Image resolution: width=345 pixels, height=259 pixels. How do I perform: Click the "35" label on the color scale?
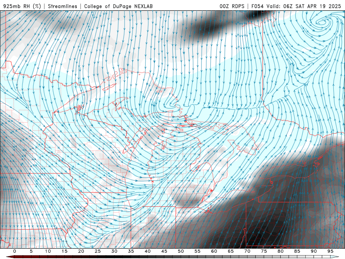pos(131,251)
